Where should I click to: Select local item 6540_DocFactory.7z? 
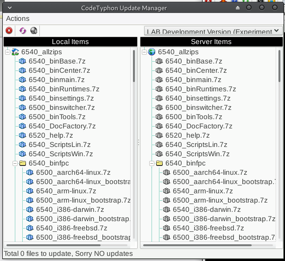[62, 126]
